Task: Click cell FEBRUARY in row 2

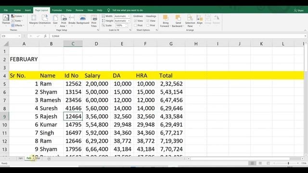Action: [x=24, y=59]
